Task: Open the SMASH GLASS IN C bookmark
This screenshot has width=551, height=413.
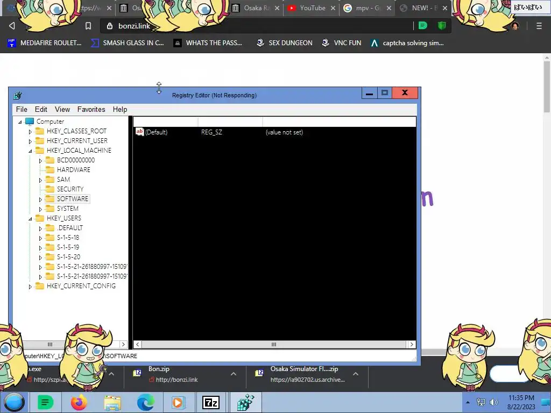Action: [127, 43]
